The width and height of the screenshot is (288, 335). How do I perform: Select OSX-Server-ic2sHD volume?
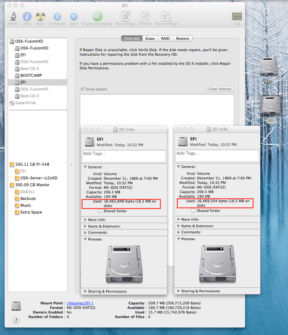(x=39, y=178)
